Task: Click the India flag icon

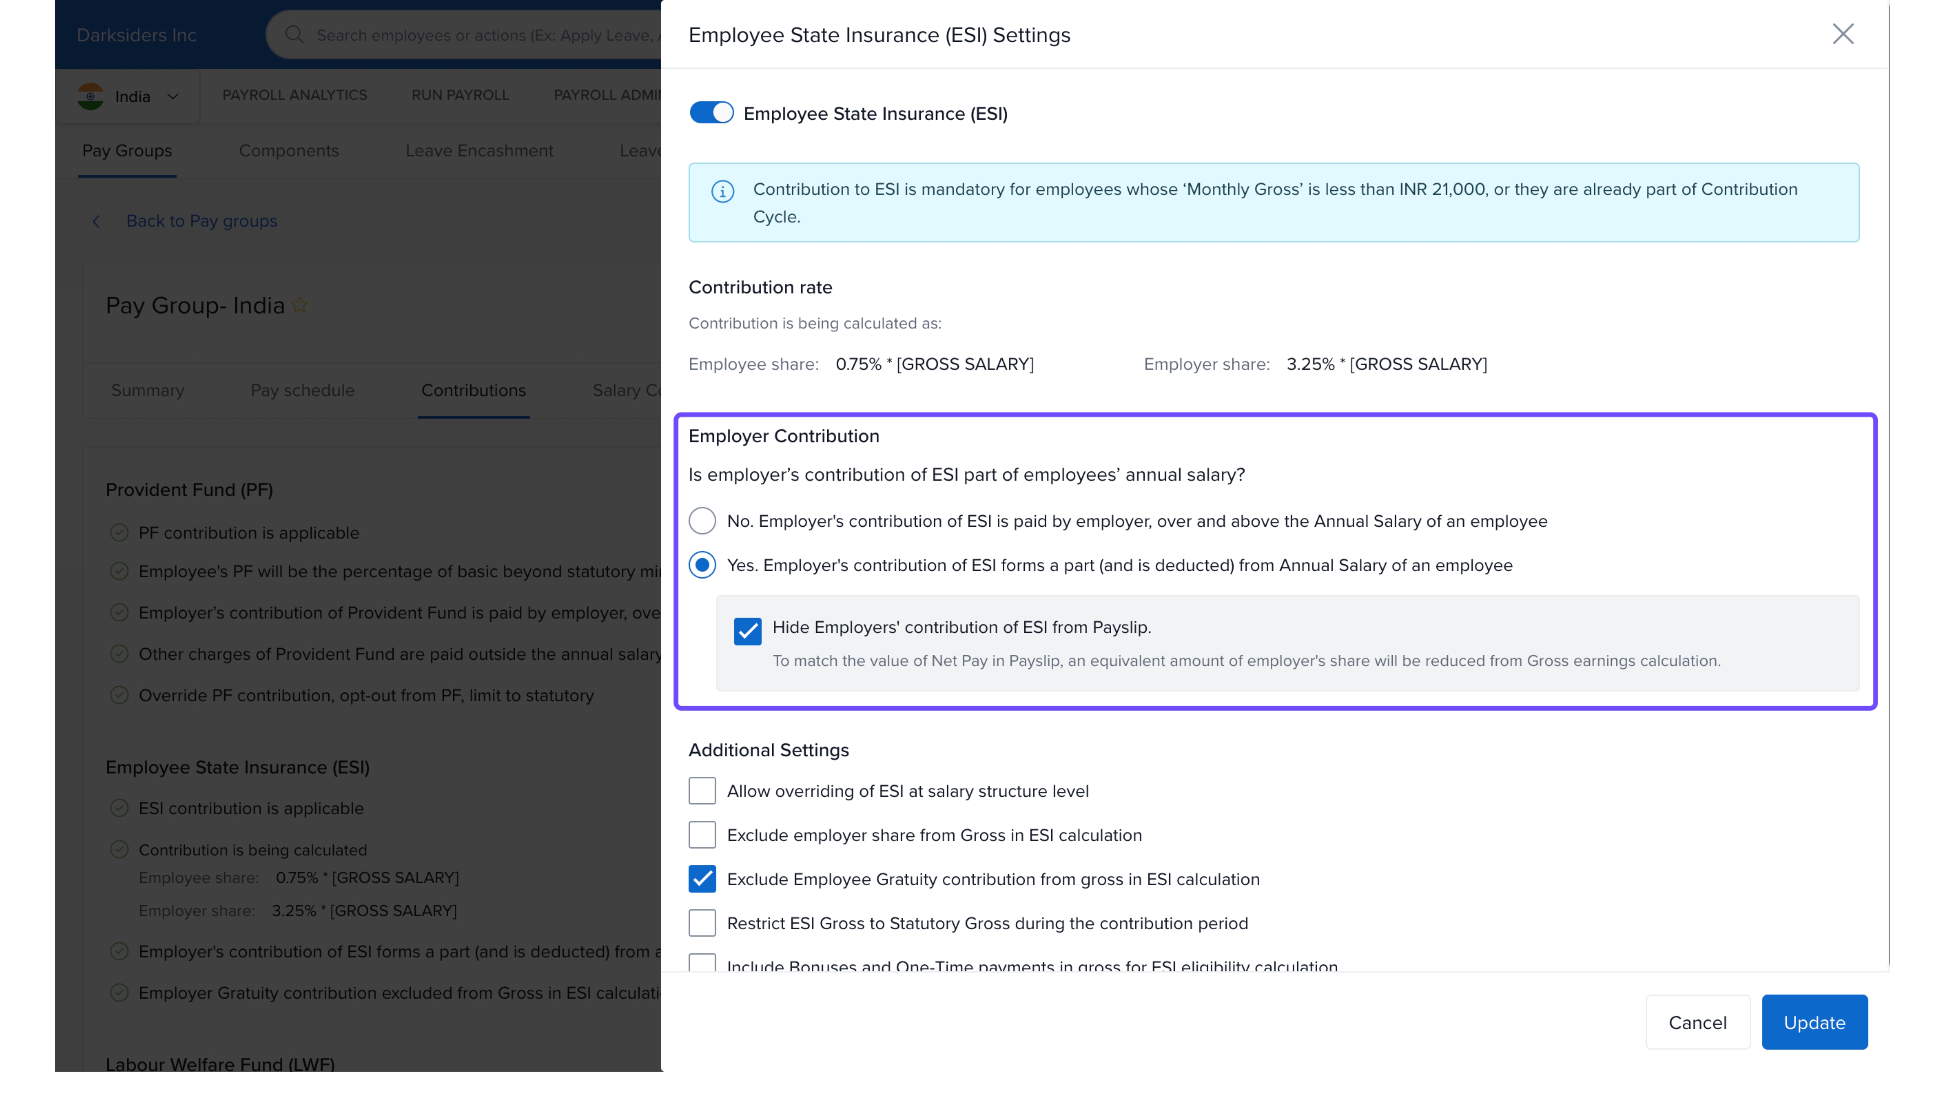Action: tap(91, 97)
